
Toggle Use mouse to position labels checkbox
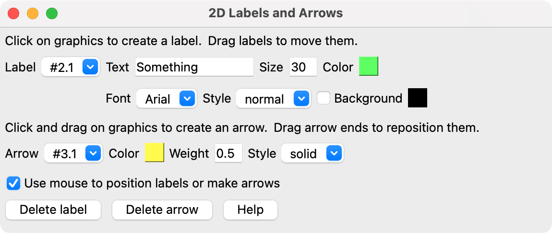[13, 183]
